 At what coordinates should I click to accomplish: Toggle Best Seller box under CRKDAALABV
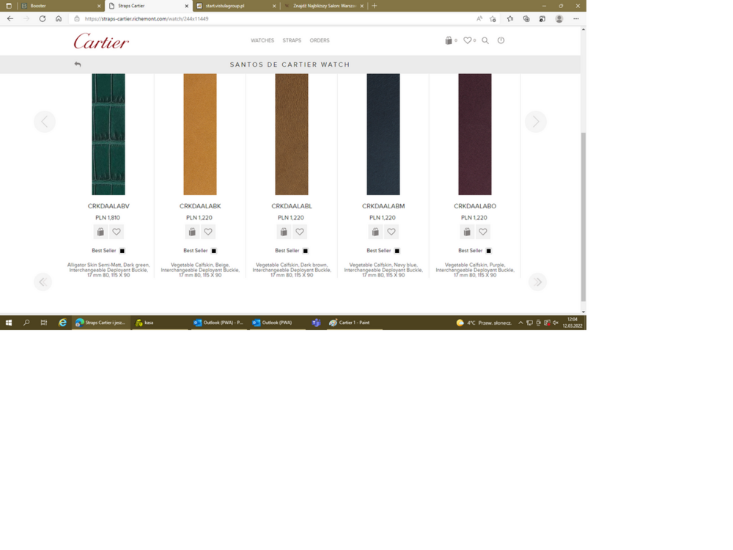coord(122,251)
